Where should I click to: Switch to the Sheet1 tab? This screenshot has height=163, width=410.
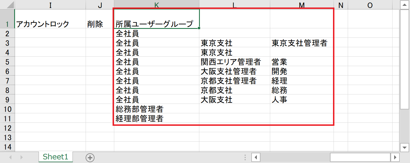pyautogui.click(x=55, y=157)
